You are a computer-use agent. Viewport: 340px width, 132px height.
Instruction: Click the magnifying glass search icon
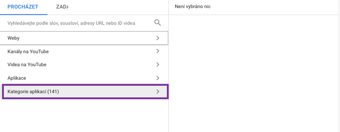[x=158, y=23]
